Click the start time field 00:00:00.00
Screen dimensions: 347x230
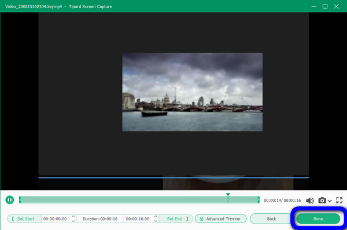click(x=55, y=218)
